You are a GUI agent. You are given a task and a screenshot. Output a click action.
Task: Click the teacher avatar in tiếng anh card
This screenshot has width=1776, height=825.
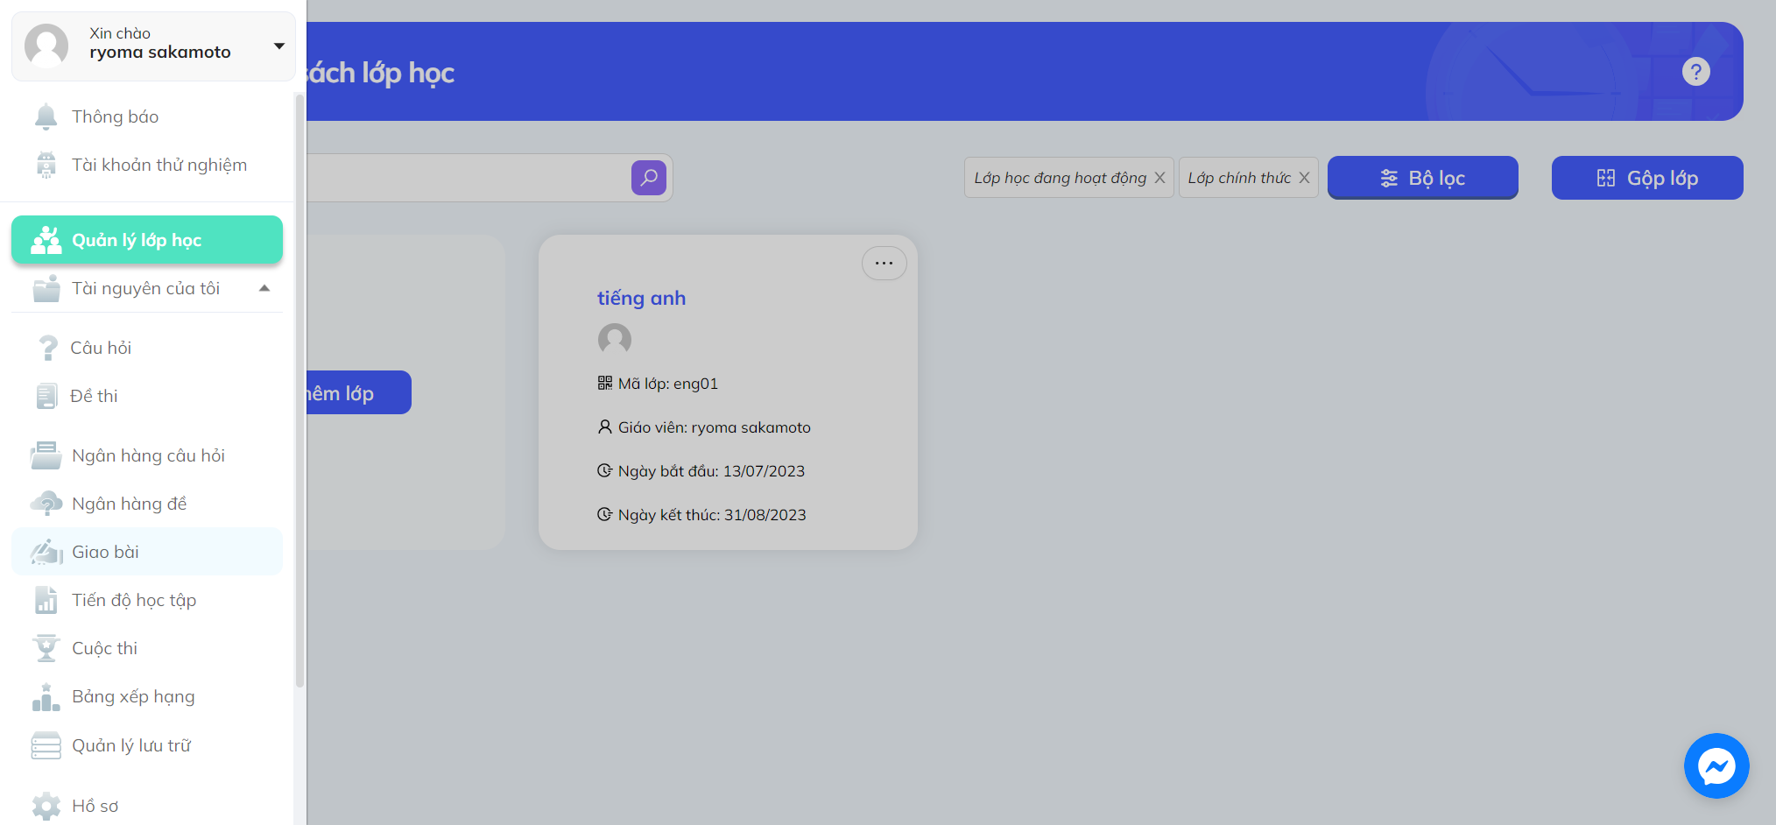point(615,339)
